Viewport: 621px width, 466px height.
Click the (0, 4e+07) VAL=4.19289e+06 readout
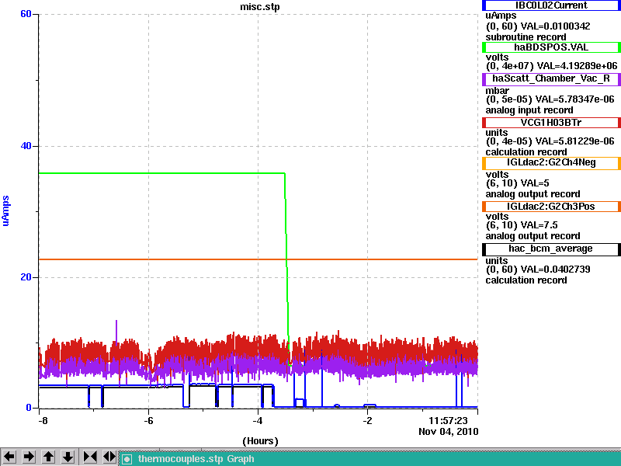[551, 66]
